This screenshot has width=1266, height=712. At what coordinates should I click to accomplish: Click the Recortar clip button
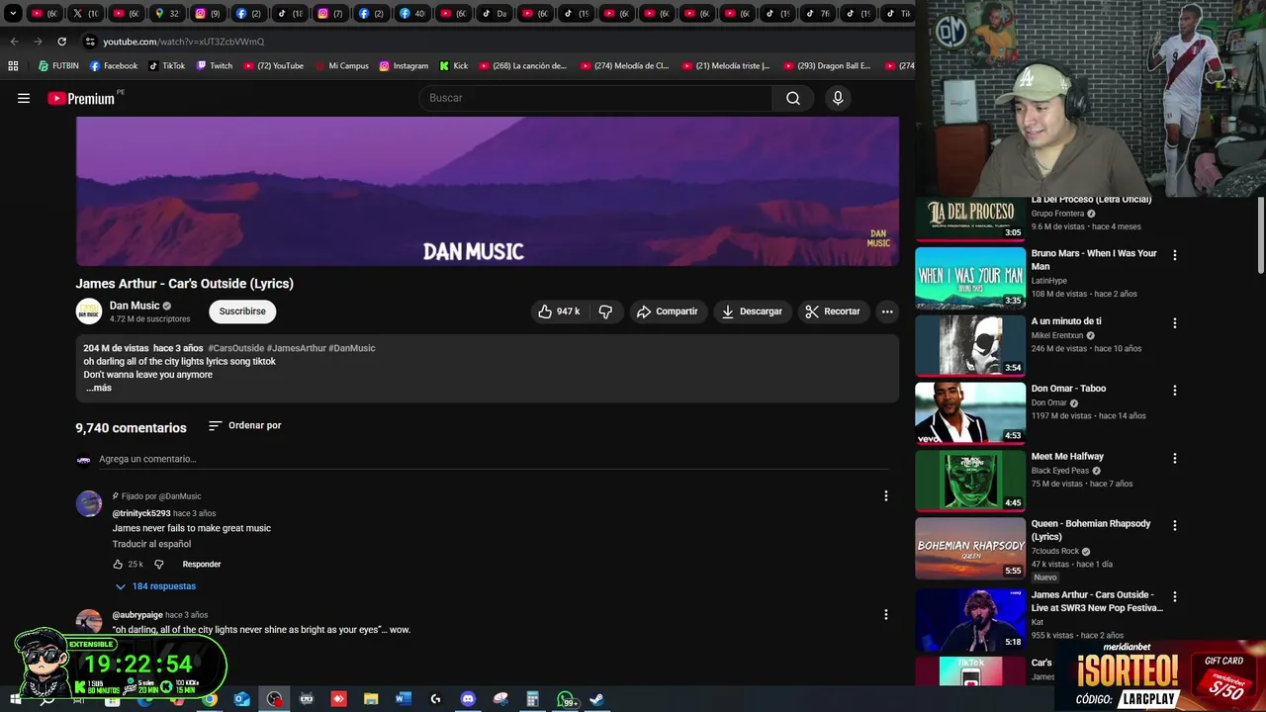point(833,311)
